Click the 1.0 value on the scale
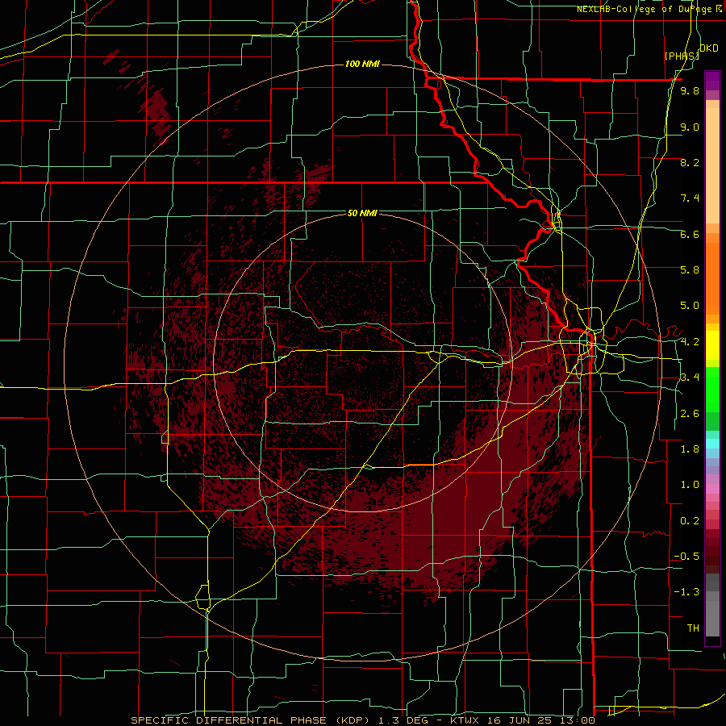This screenshot has width=726, height=726. 690,485
